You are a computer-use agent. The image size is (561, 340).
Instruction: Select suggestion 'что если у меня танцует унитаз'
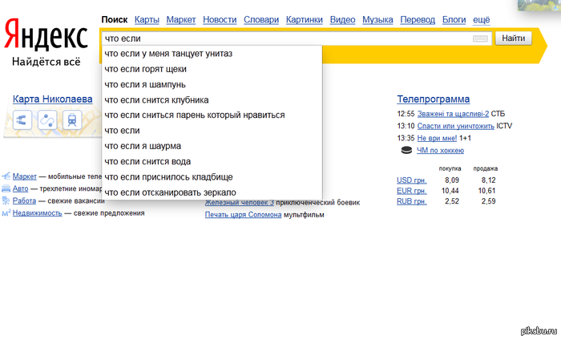[168, 54]
